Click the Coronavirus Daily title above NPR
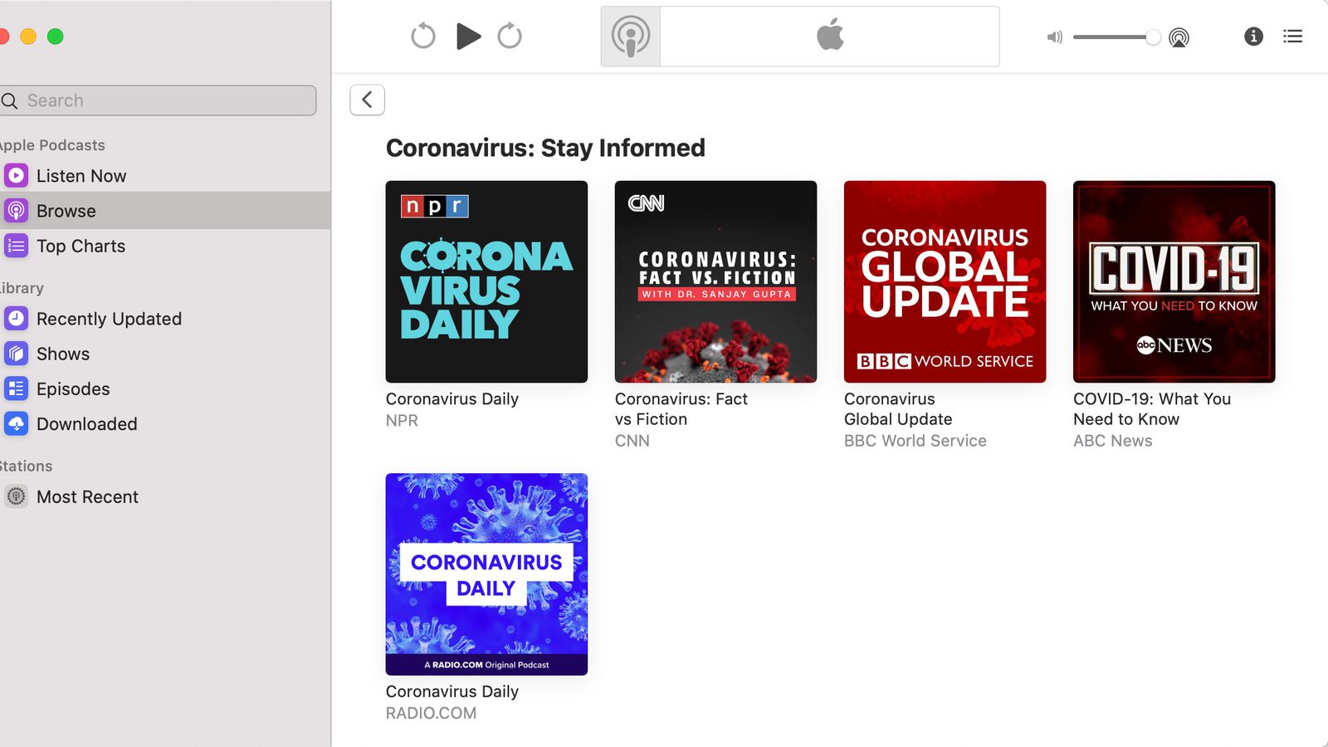The width and height of the screenshot is (1328, 747). pos(452,399)
